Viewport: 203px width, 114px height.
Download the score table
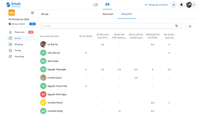tap(190, 26)
